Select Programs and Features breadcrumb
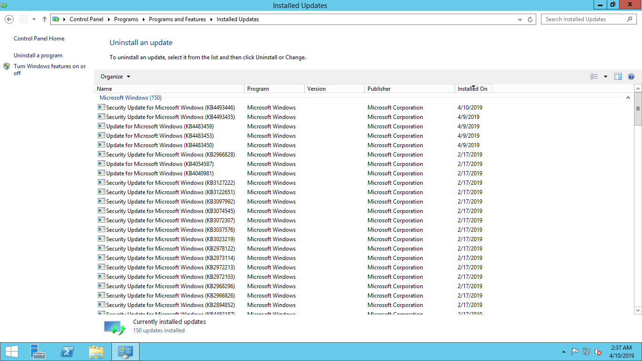Screen dimensions: 642x361 [177, 19]
